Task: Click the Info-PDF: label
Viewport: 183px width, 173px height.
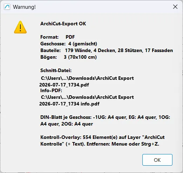Action: click(x=51, y=90)
